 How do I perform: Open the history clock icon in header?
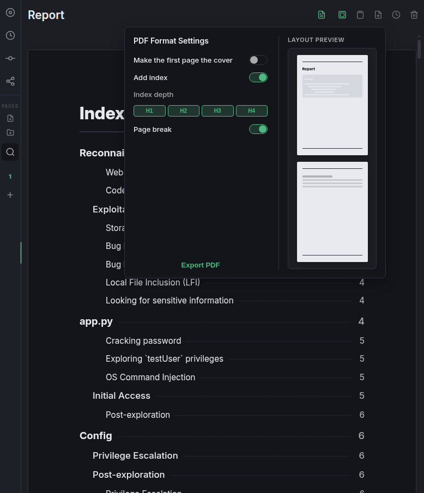coord(396,15)
